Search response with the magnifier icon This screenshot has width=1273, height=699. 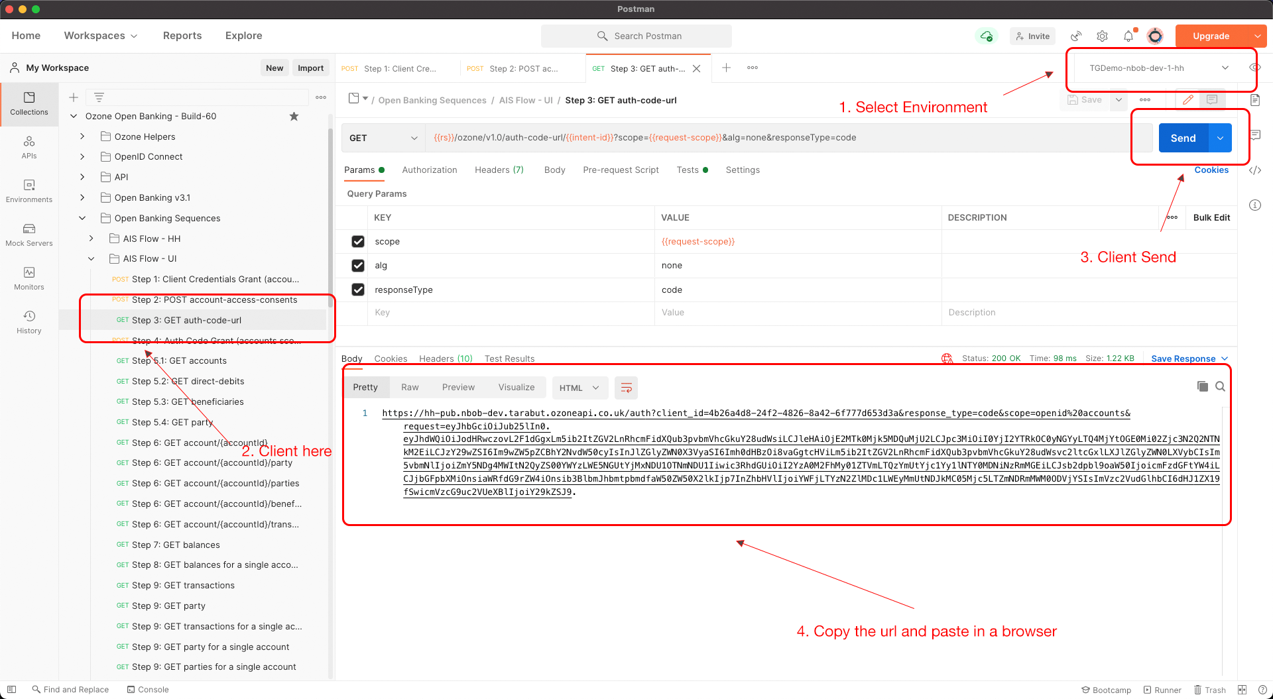tap(1220, 386)
